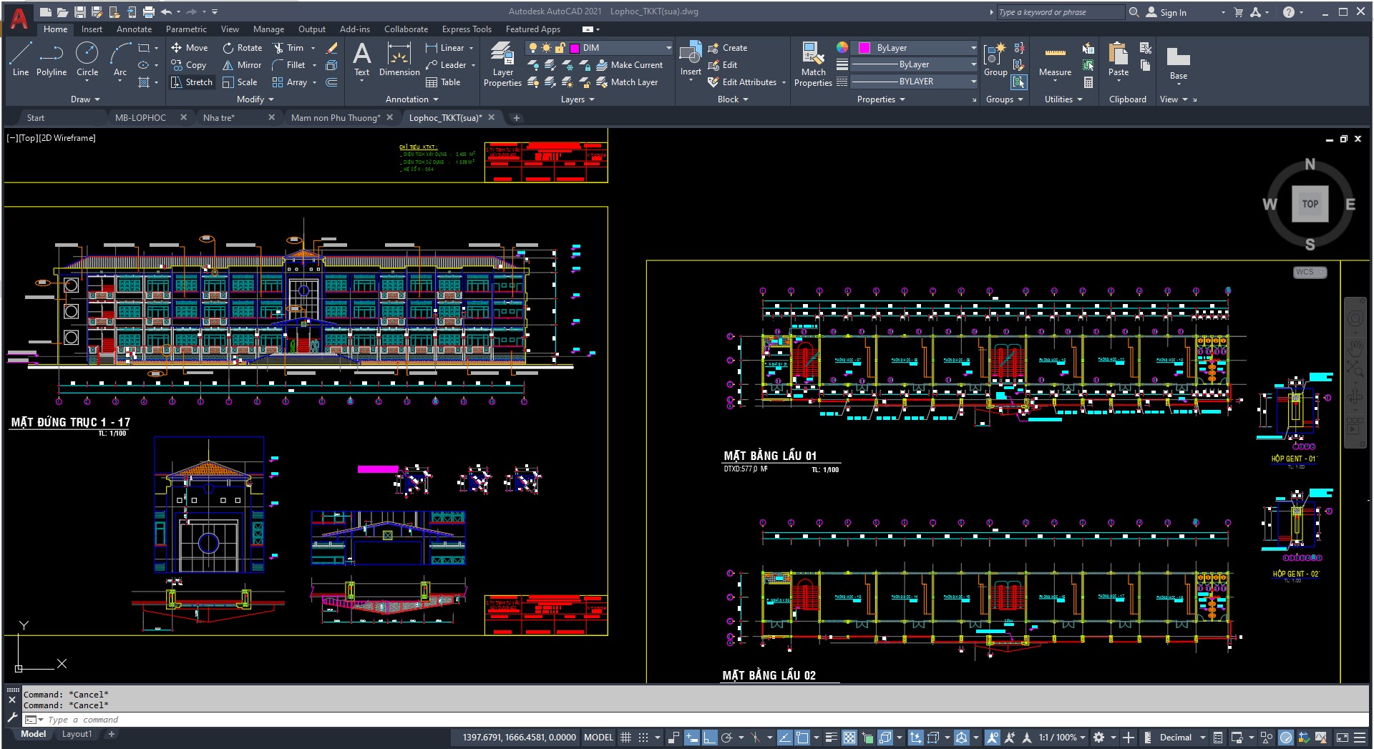The height and width of the screenshot is (749, 1374).
Task: Switch to Layout1 at the bottom
Action: (77, 734)
